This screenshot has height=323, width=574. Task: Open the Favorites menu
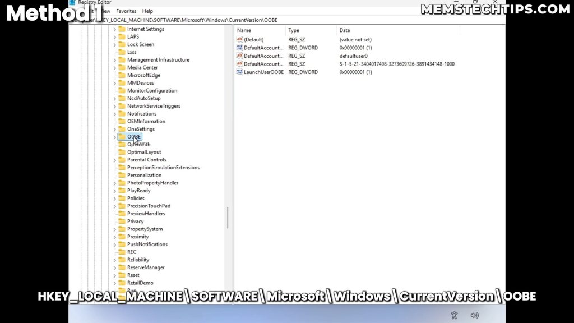pyautogui.click(x=126, y=11)
